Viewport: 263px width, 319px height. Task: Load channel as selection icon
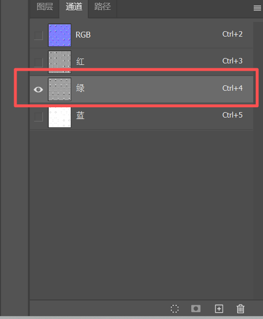point(175,309)
